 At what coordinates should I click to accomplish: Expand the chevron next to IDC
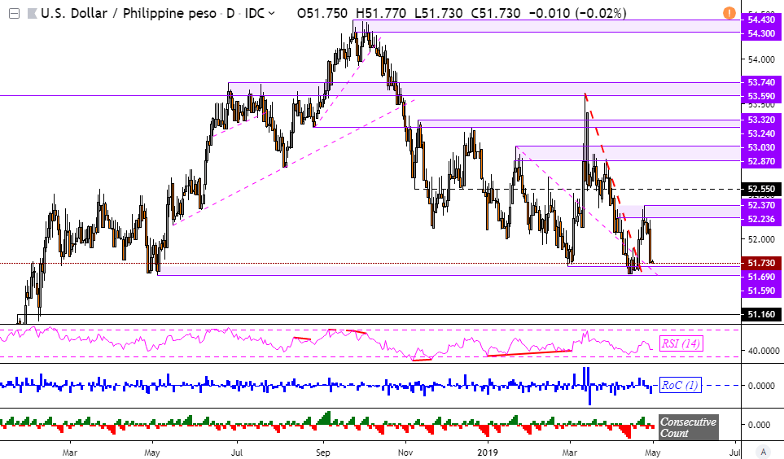pyautogui.click(x=271, y=14)
